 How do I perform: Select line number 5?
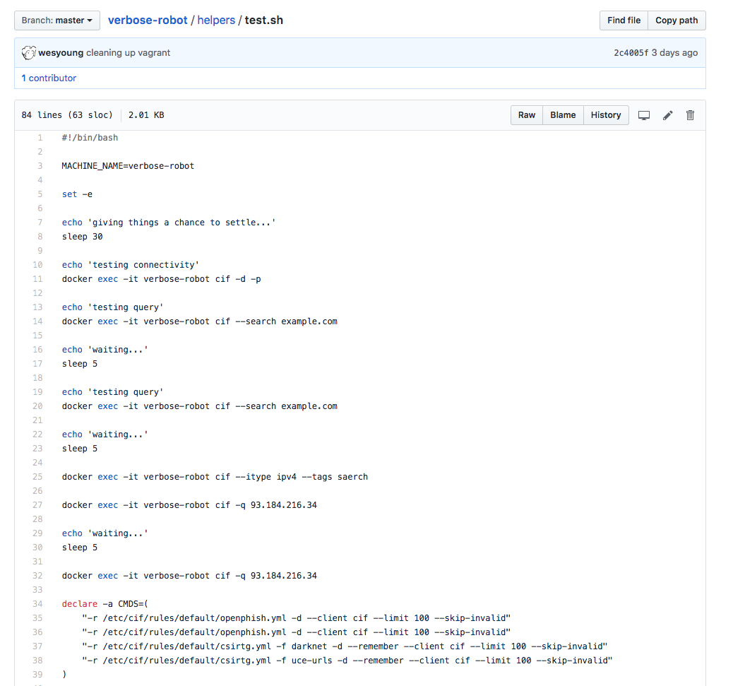[x=40, y=194]
